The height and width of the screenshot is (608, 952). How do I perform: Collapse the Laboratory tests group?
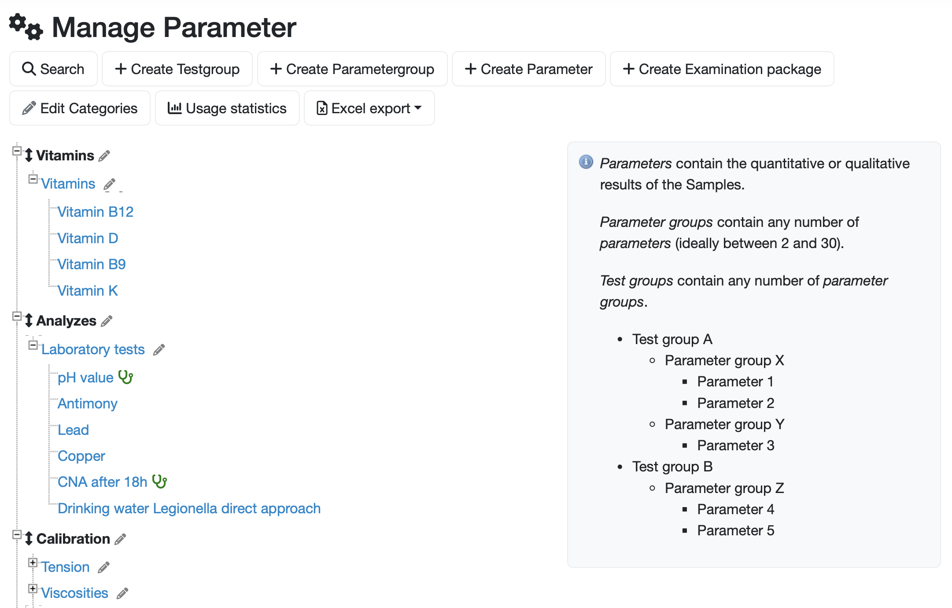click(x=33, y=345)
